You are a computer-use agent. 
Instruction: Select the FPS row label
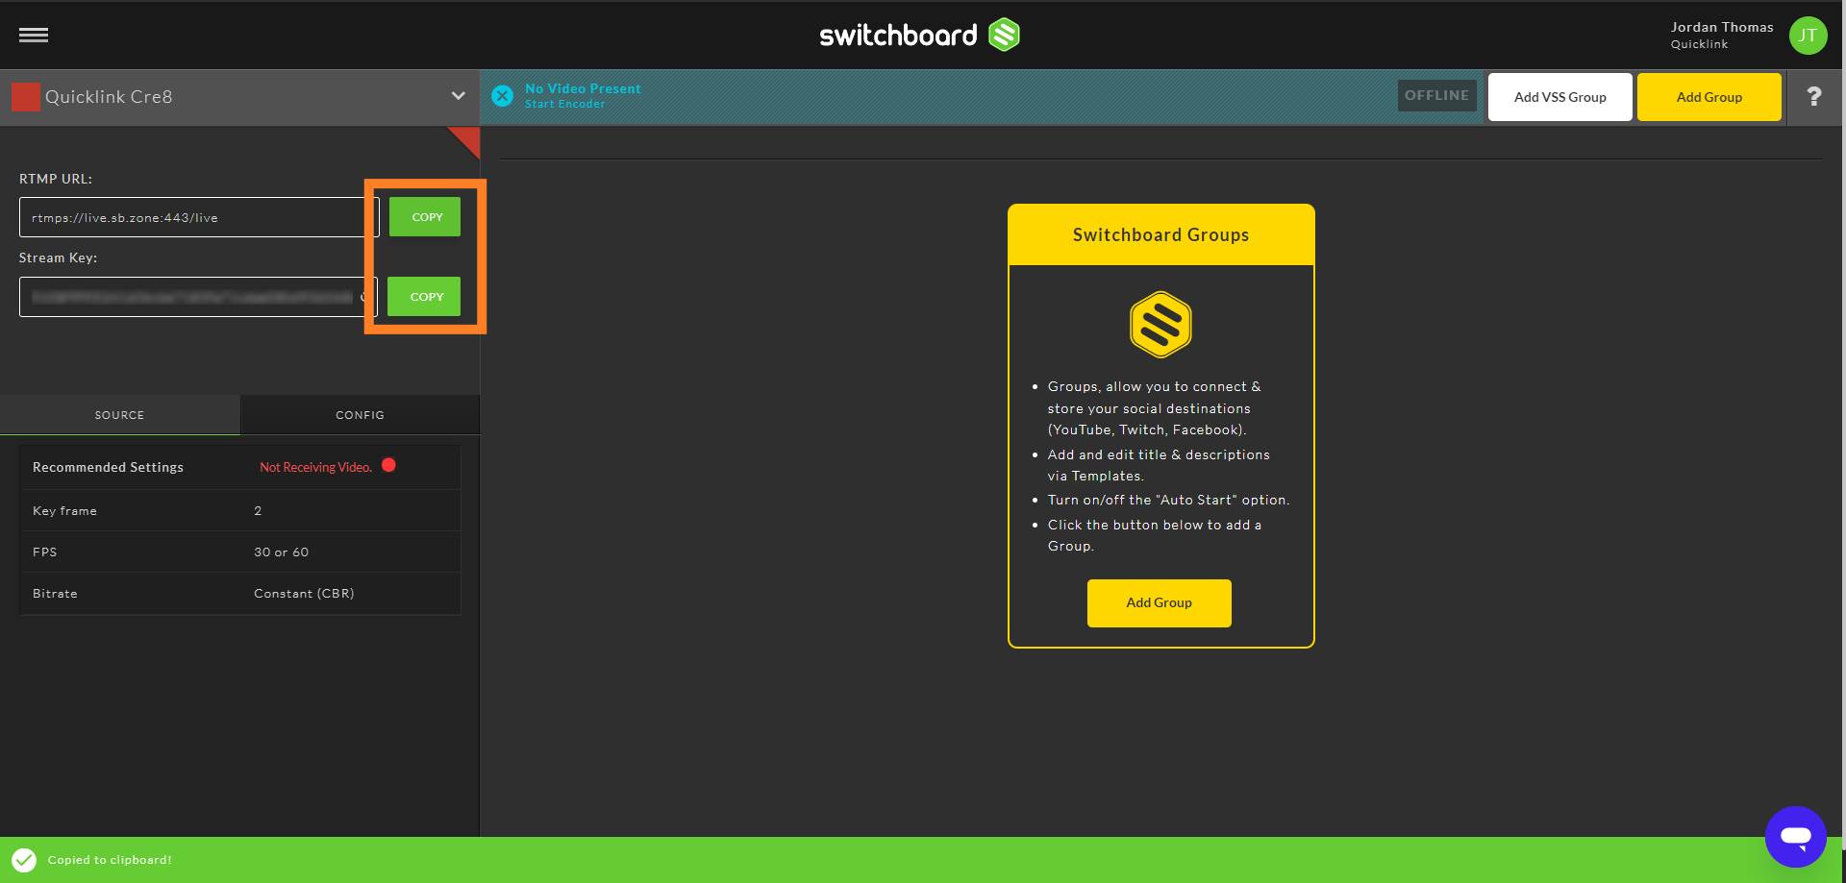pyautogui.click(x=44, y=552)
